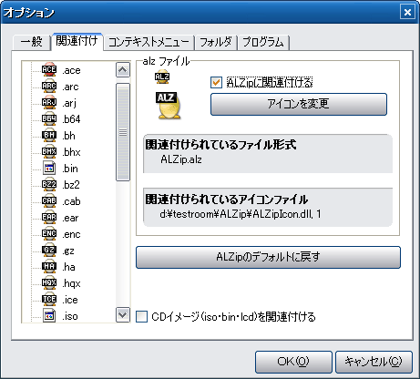Select the .ear list entry text
Image resolution: width=420 pixels, height=379 pixels.
70,218
